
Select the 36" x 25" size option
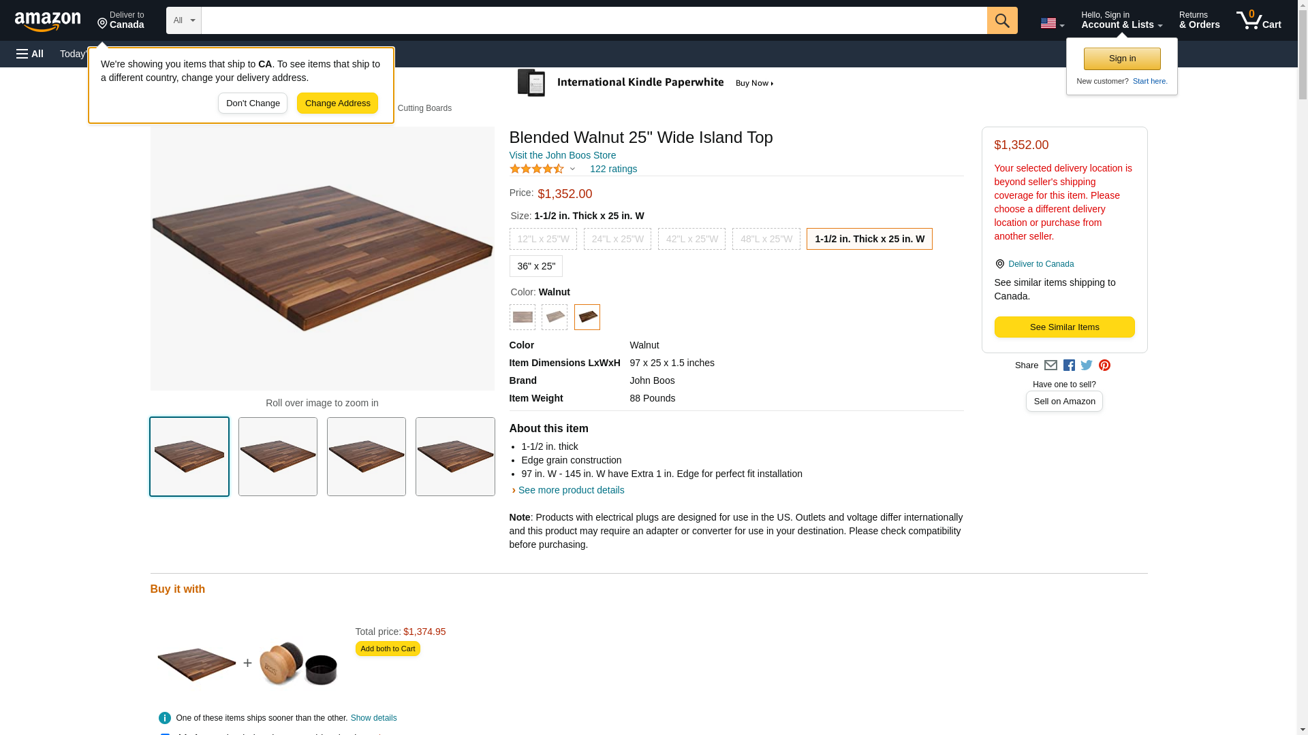pos(535,266)
